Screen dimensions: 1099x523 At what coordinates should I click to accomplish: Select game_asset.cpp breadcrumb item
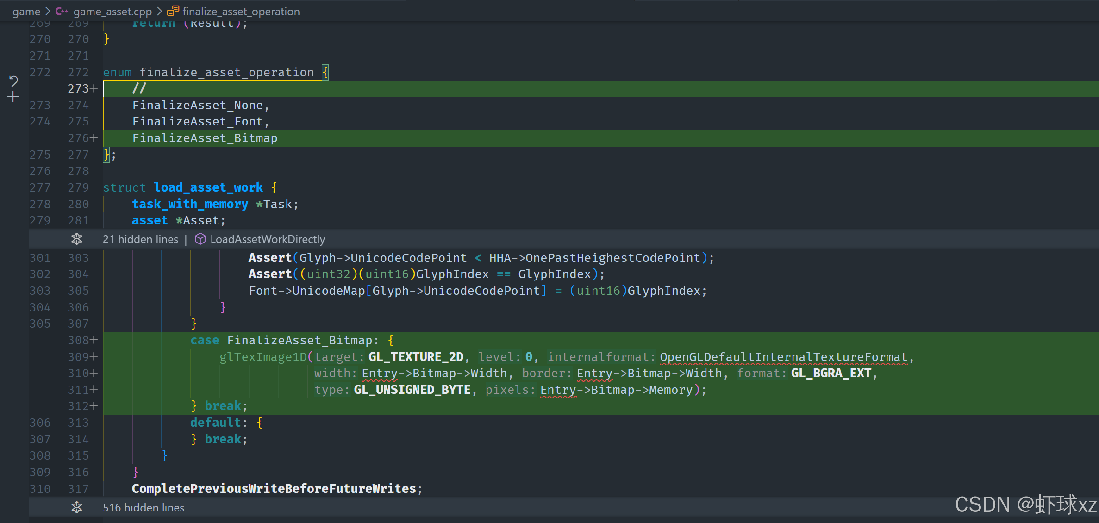(112, 11)
